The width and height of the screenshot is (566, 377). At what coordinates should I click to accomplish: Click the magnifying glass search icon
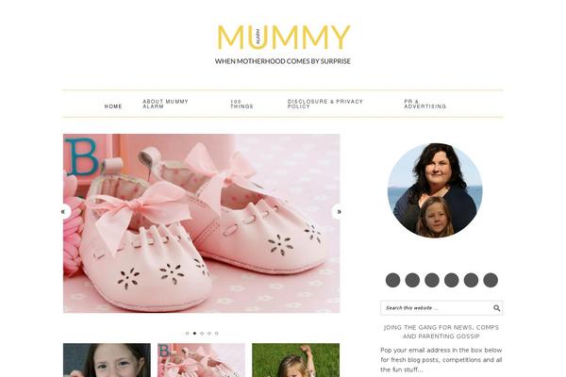(497, 308)
